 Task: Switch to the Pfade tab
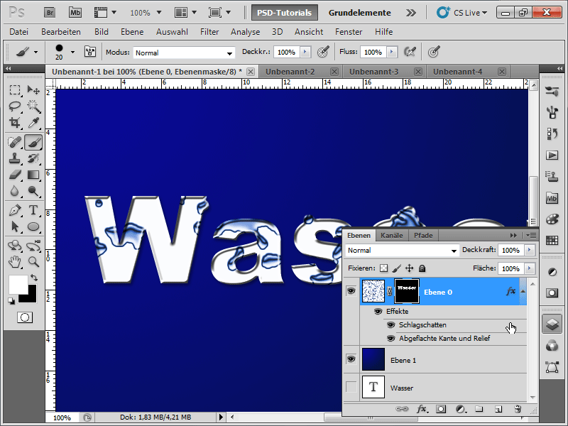click(423, 236)
